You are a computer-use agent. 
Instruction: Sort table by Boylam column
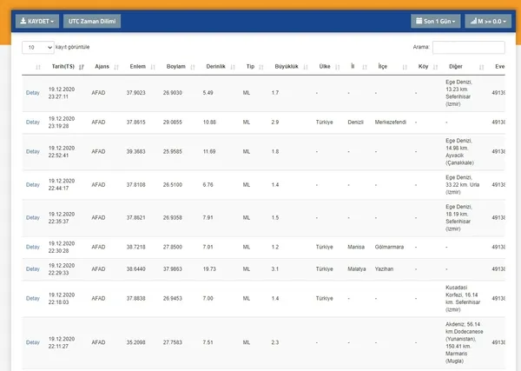(175, 66)
